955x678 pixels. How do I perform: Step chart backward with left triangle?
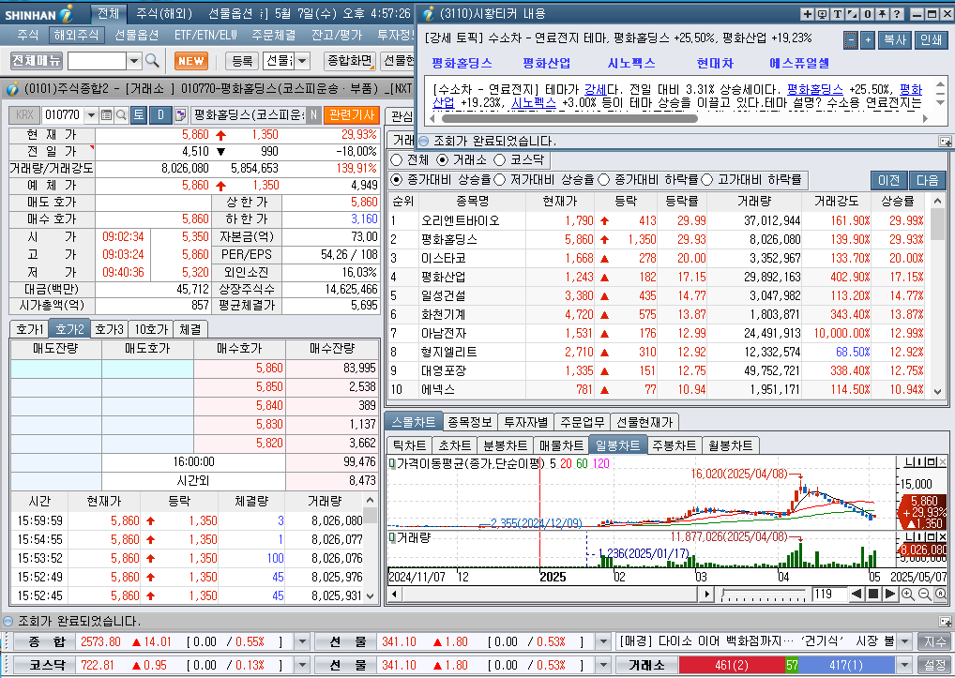click(856, 594)
